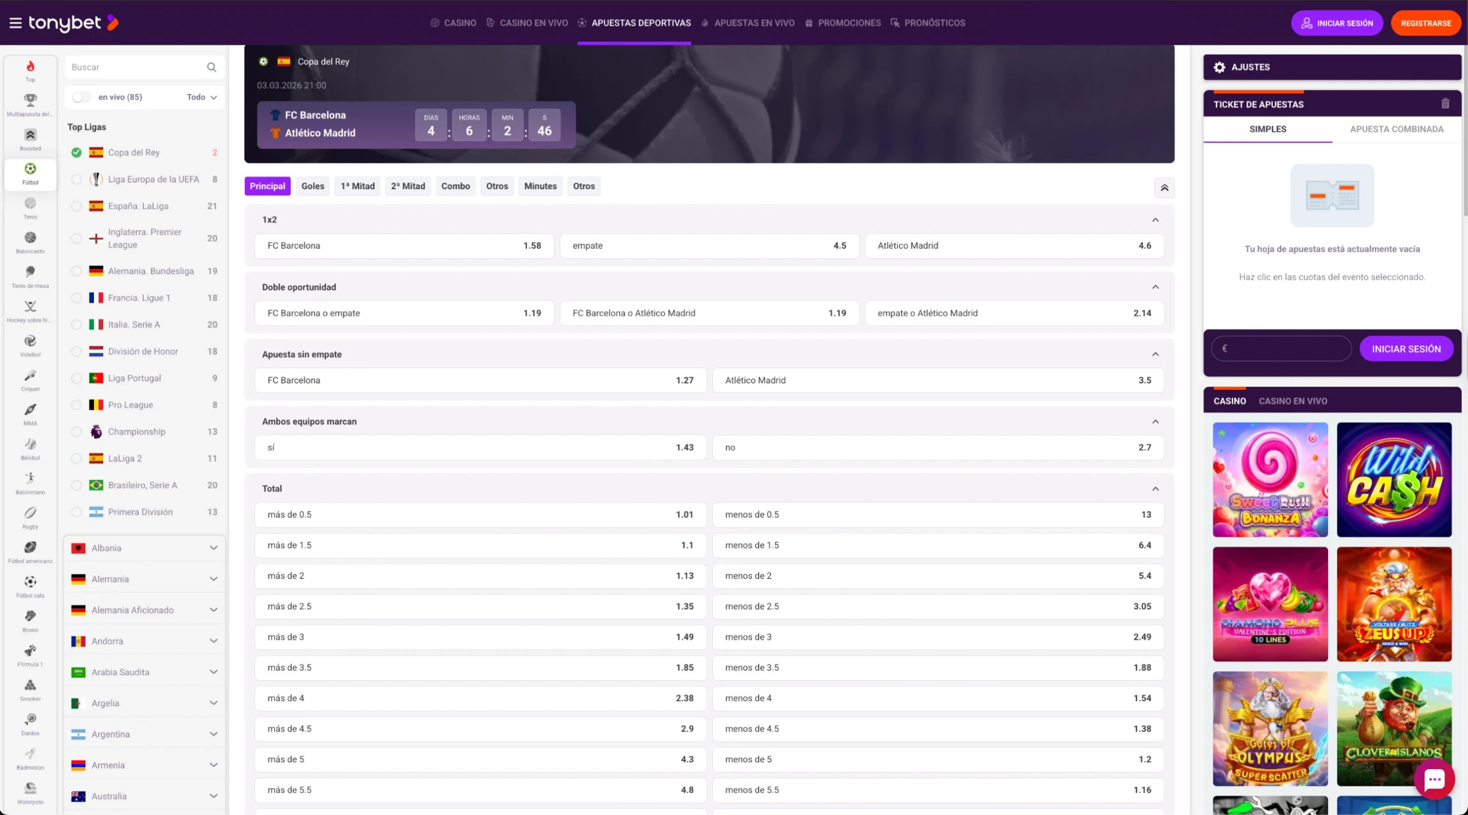Click the double-chevron collapse-all markets icon
Image resolution: width=1468 pixels, height=815 pixels.
tap(1164, 187)
